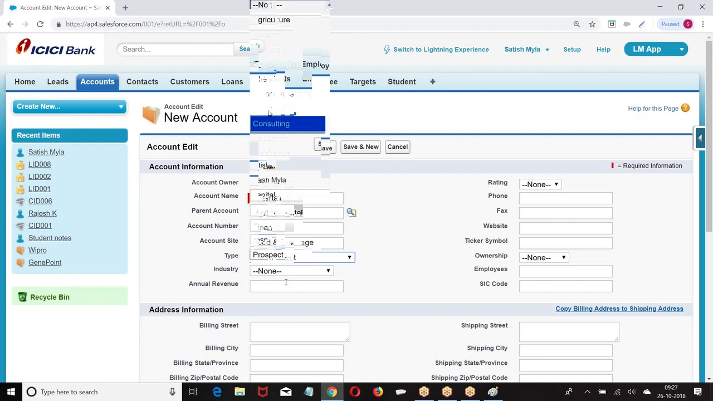Open the Ownership dropdown

544,257
